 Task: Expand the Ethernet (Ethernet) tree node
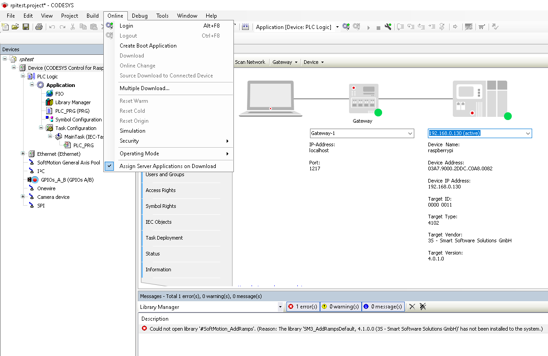click(x=23, y=154)
